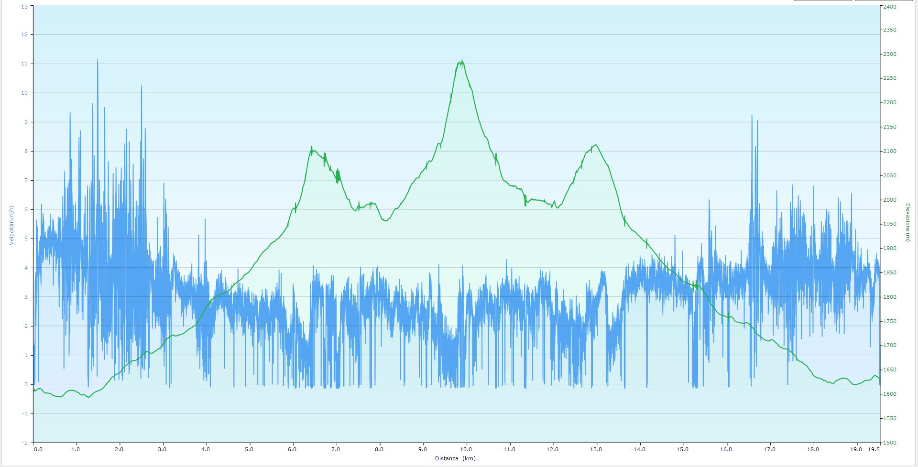Viewport: 918px width, 467px height.
Task: Click the "Velocità (km/h)" axis title
Action: tap(11, 225)
